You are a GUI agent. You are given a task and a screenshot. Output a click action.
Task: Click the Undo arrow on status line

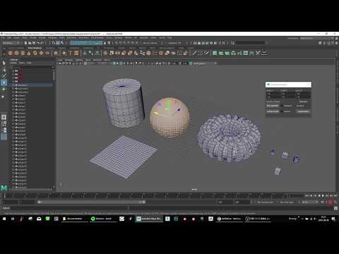pyautogui.click(x=38, y=43)
